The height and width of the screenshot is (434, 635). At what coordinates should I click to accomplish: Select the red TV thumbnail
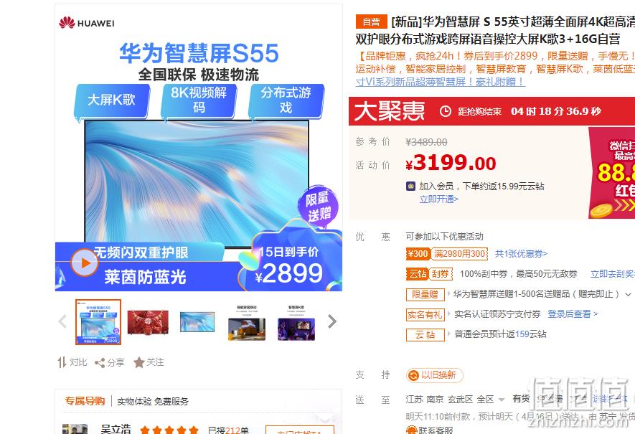148,322
